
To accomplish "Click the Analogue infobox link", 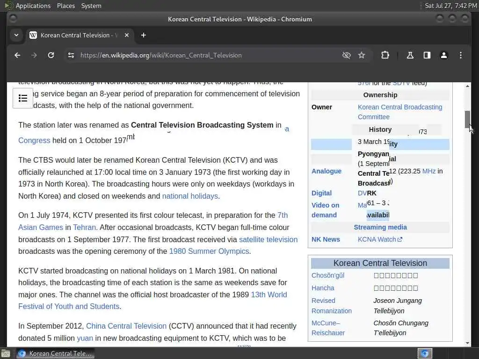I will pos(327,171).
